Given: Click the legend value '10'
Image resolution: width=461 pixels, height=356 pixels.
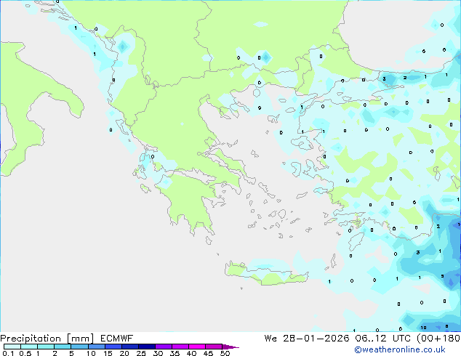Looking at the screenshot, I should click(91, 353).
